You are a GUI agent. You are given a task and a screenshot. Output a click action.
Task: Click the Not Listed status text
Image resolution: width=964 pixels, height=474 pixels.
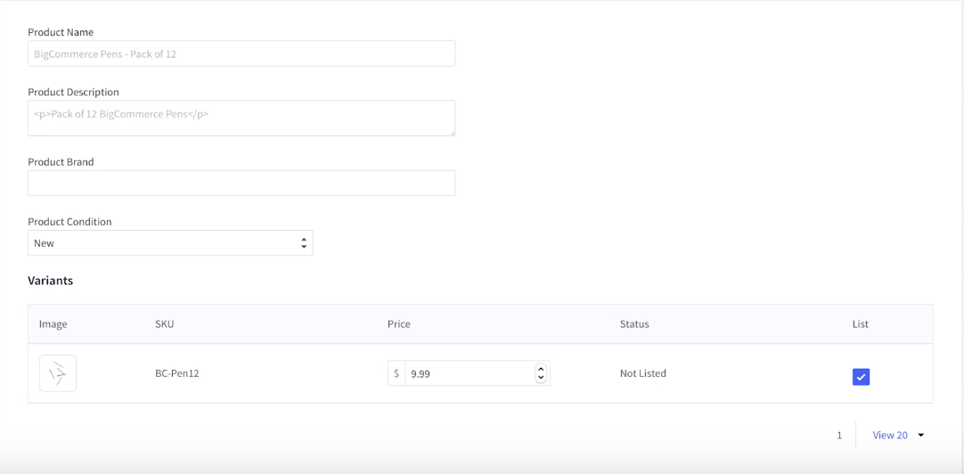coord(643,373)
